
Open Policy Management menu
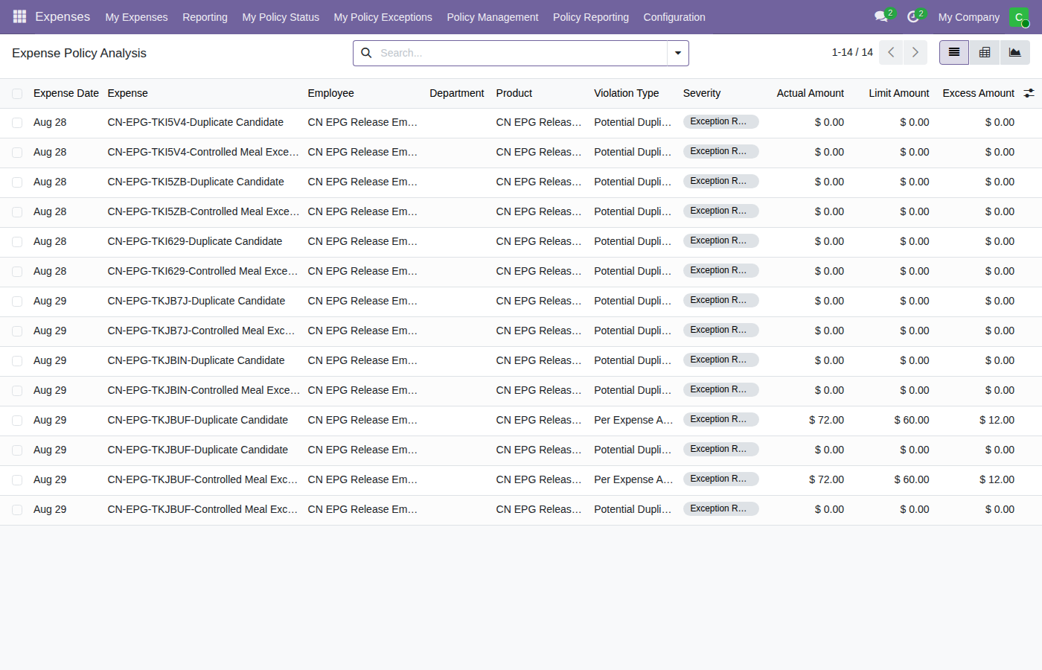[x=492, y=17]
